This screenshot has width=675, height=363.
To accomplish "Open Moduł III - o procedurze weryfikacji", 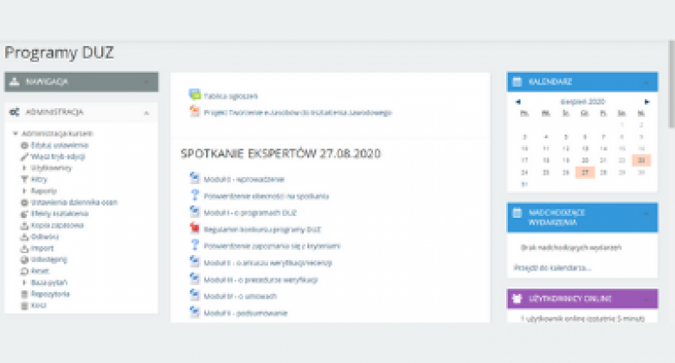I will (261, 279).
